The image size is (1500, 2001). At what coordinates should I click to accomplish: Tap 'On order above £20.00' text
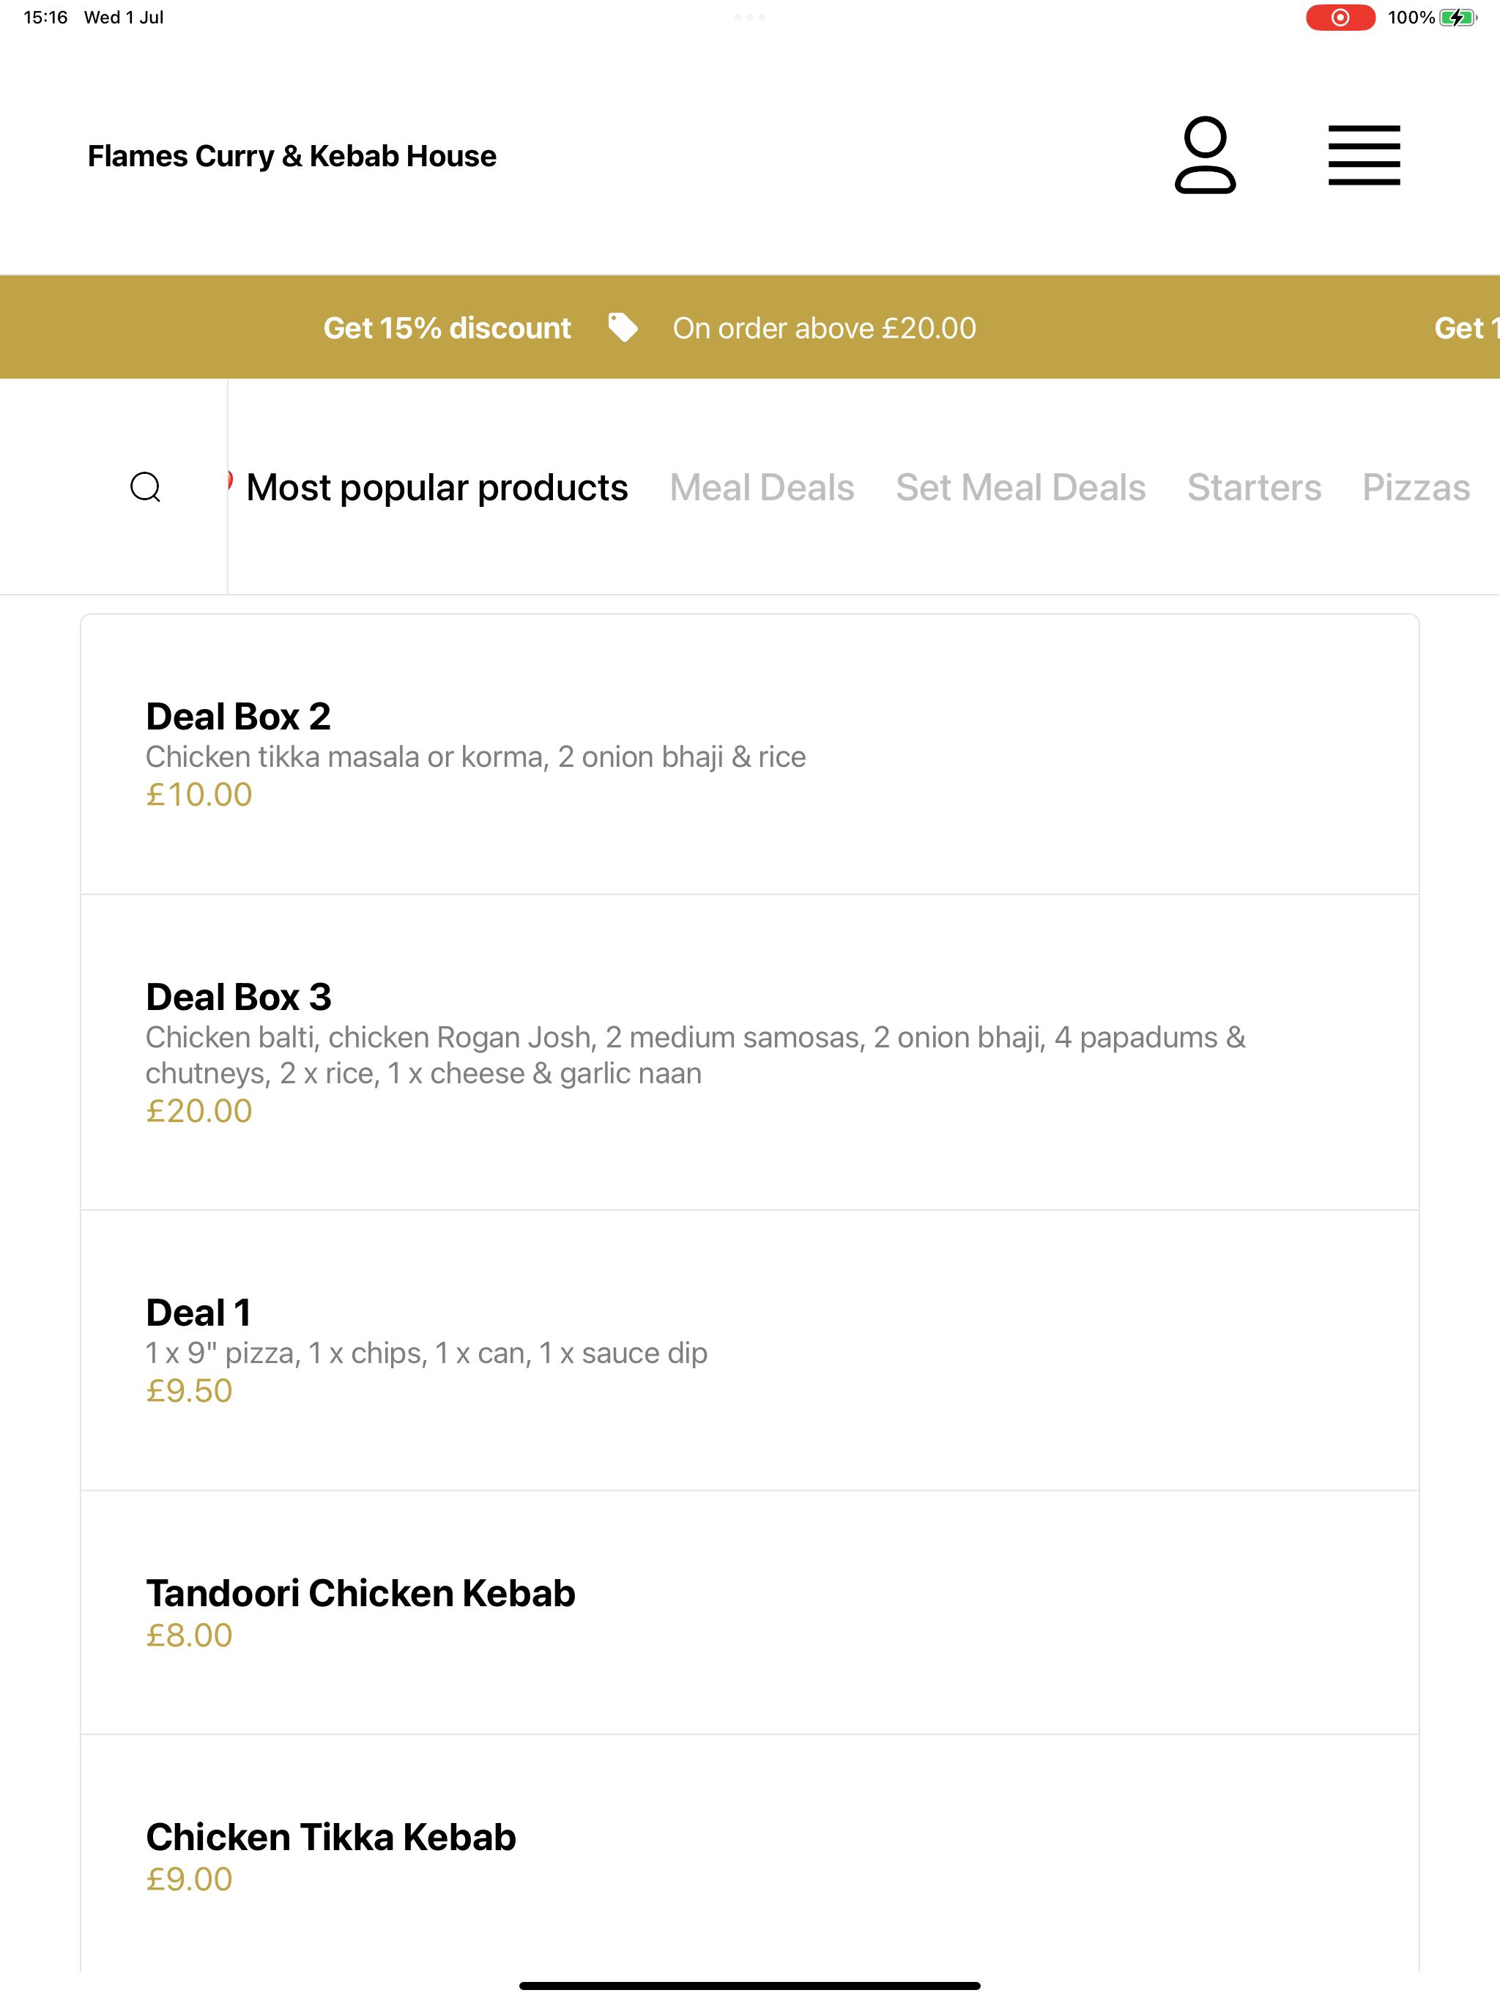824,327
